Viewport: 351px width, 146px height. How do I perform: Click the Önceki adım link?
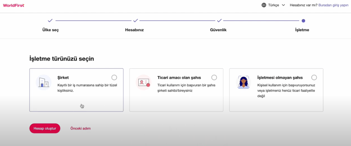point(80,128)
